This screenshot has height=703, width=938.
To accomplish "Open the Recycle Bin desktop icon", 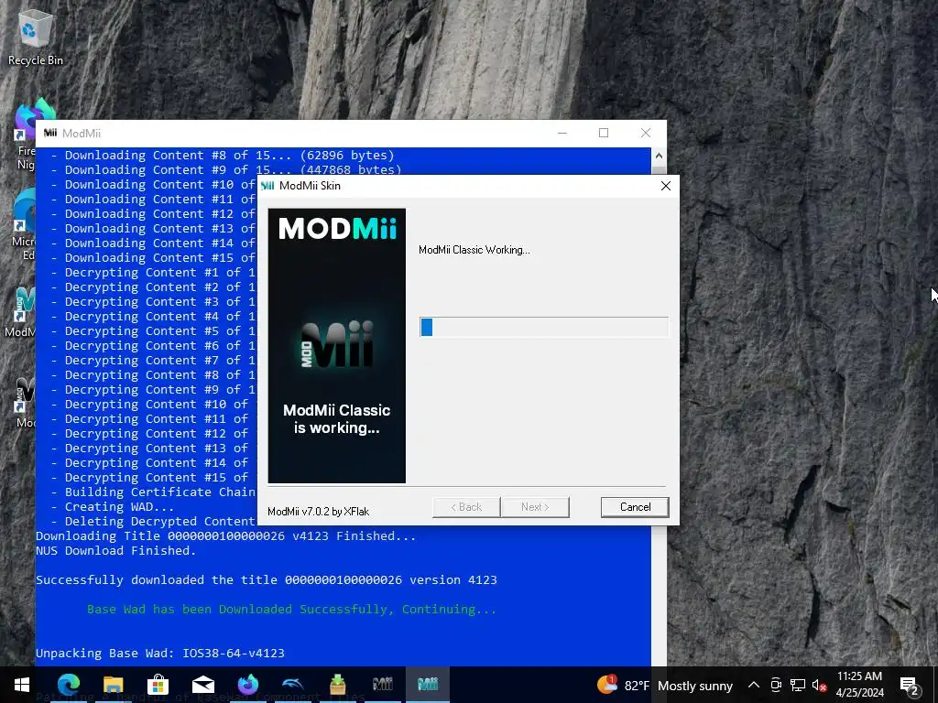I will click(36, 37).
